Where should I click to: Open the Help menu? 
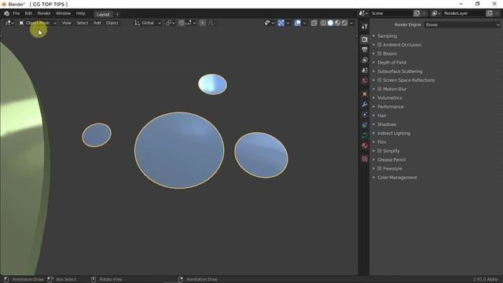tap(80, 13)
